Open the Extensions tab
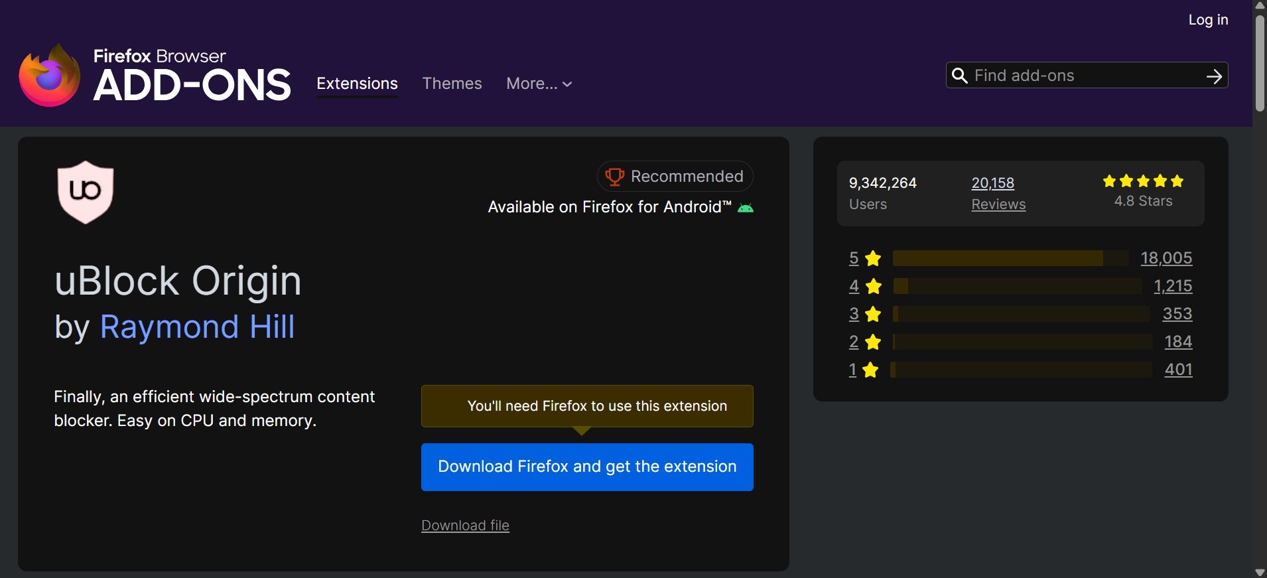Image resolution: width=1267 pixels, height=578 pixels. [357, 84]
